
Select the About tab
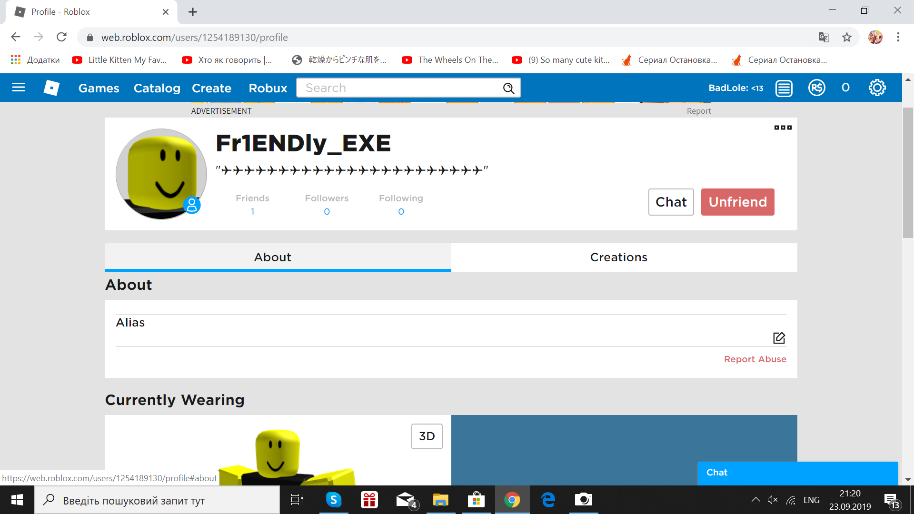pyautogui.click(x=272, y=257)
